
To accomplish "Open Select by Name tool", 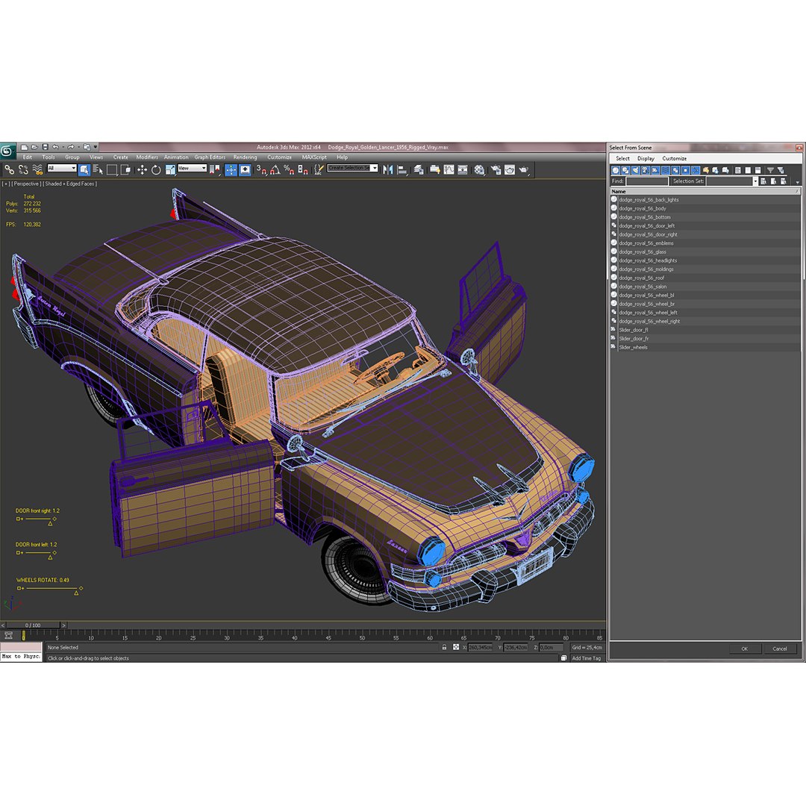I will (98, 169).
